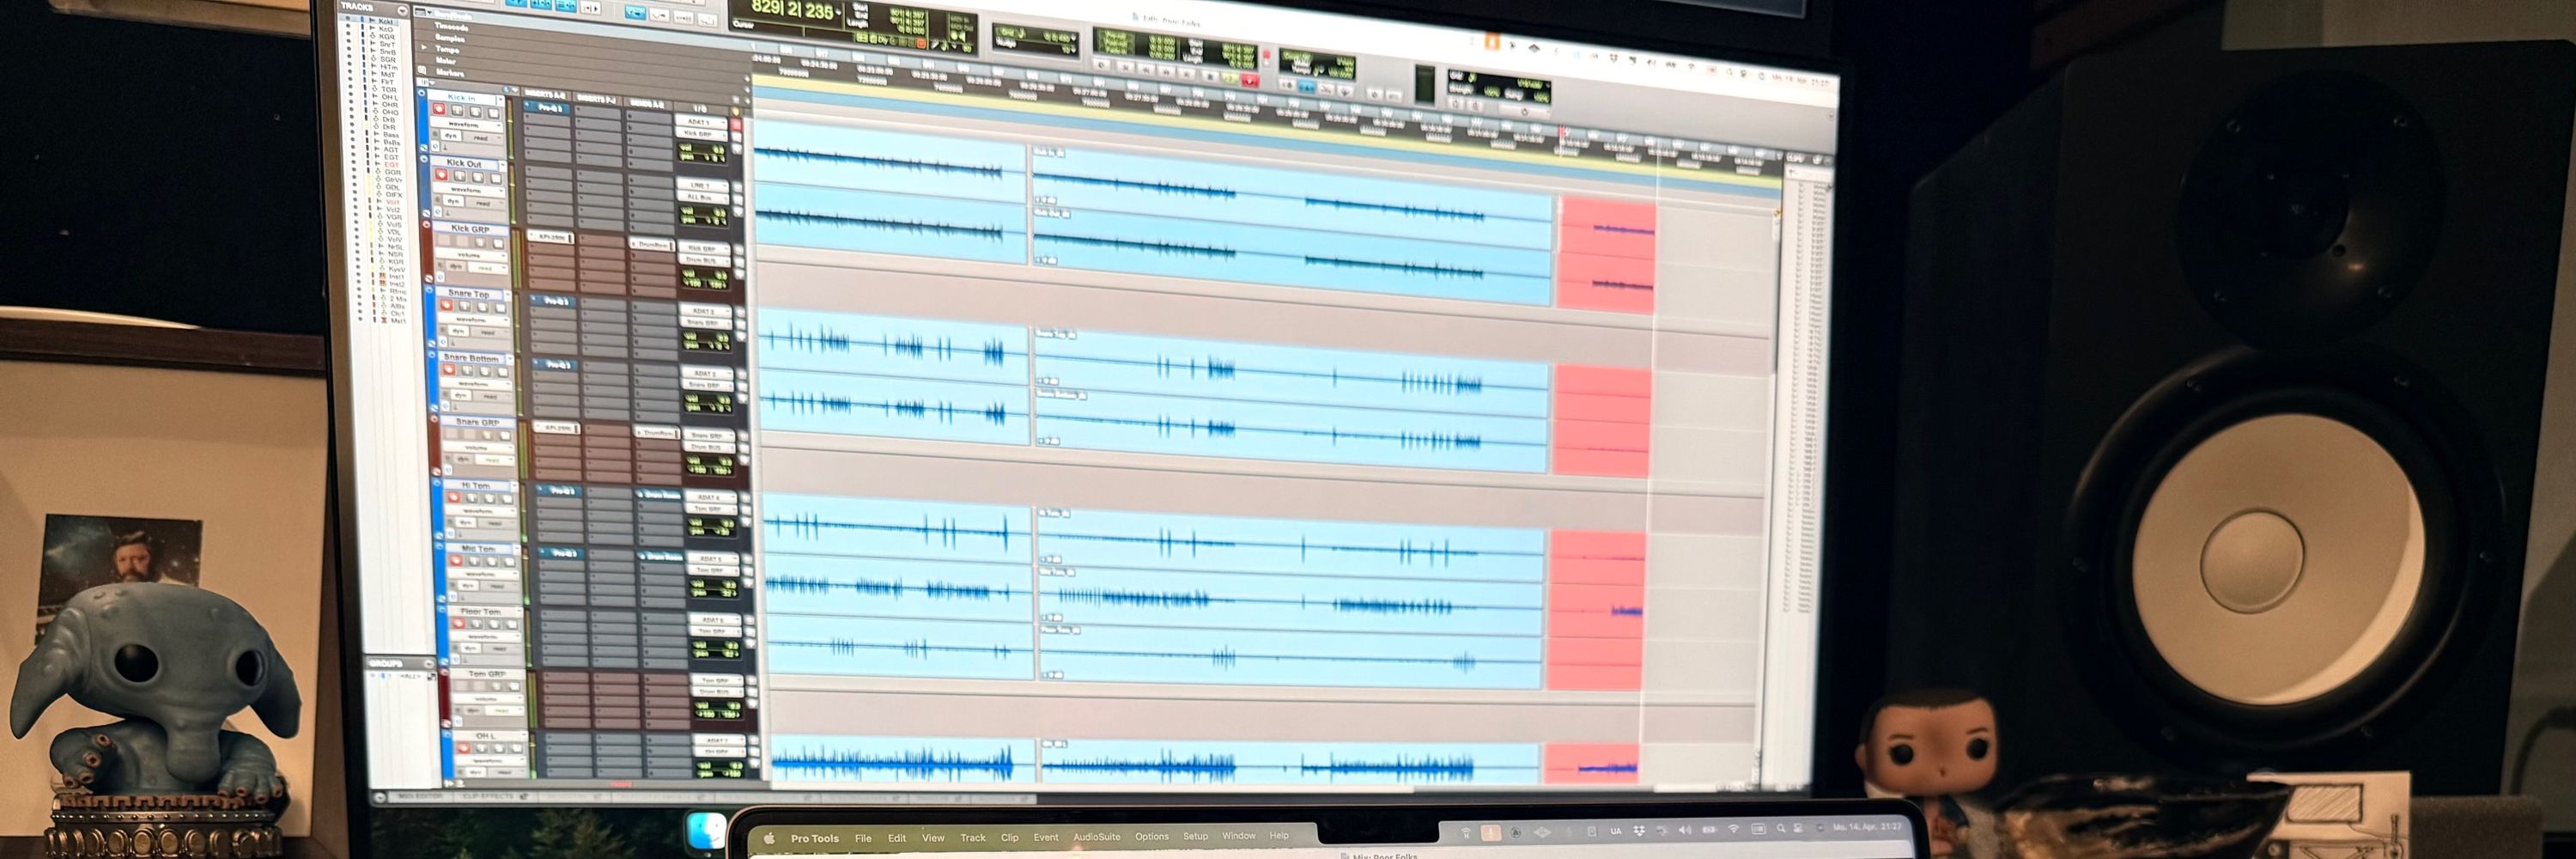Open DrumRoom send on Snare GRP

click(x=659, y=433)
